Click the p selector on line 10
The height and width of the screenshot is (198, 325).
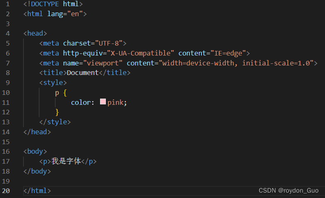[57, 93]
